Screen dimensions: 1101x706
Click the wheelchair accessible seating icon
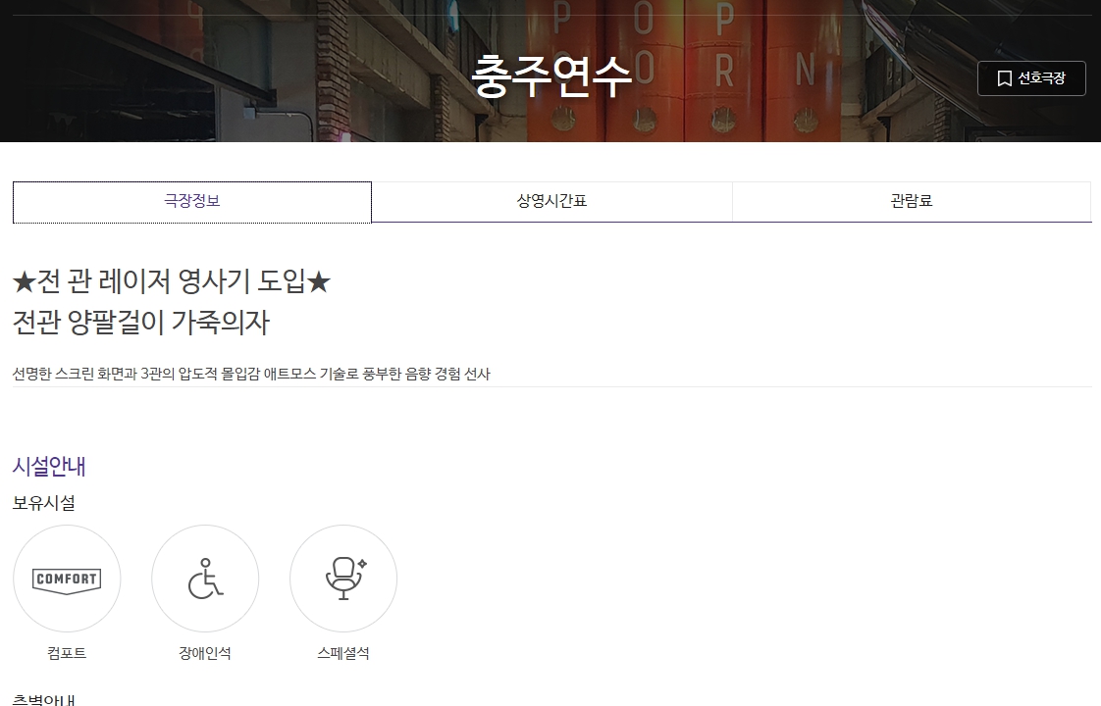click(x=205, y=579)
